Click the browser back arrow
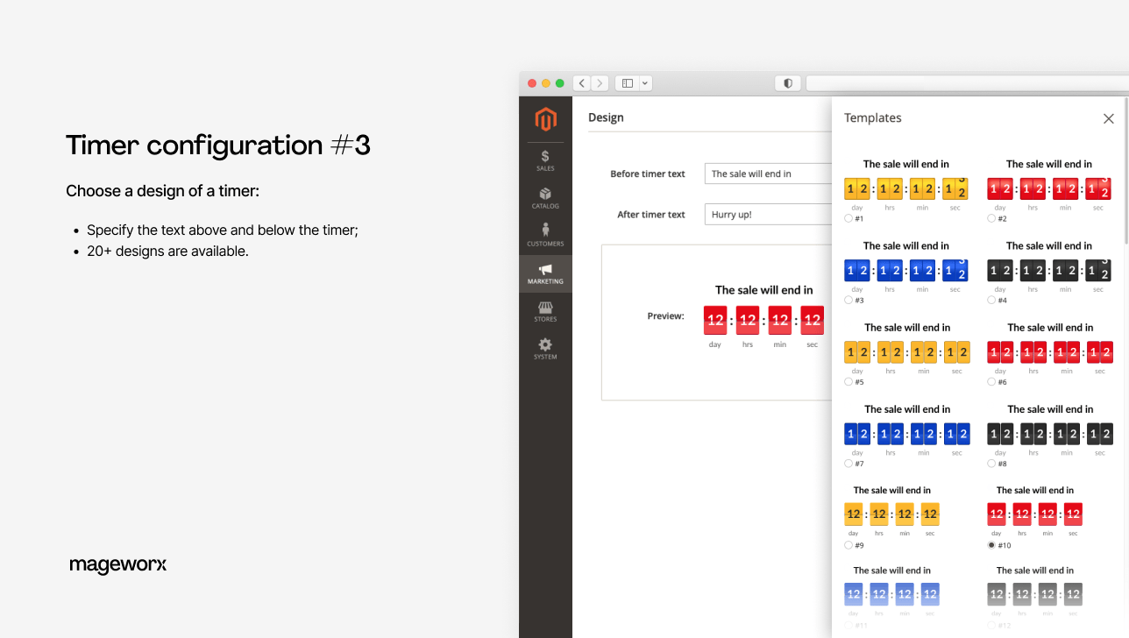Viewport: 1129px width, 638px height. (x=581, y=82)
